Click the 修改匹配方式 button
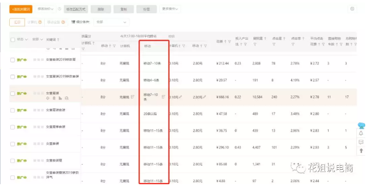Image resolution: width=375 pixels, height=194 pixels. point(76,9)
